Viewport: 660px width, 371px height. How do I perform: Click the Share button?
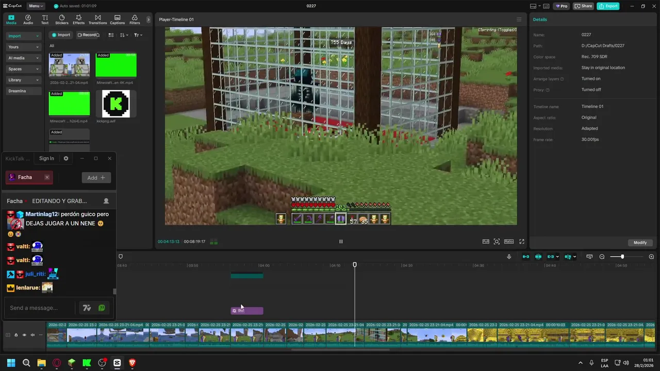pyautogui.click(x=584, y=6)
